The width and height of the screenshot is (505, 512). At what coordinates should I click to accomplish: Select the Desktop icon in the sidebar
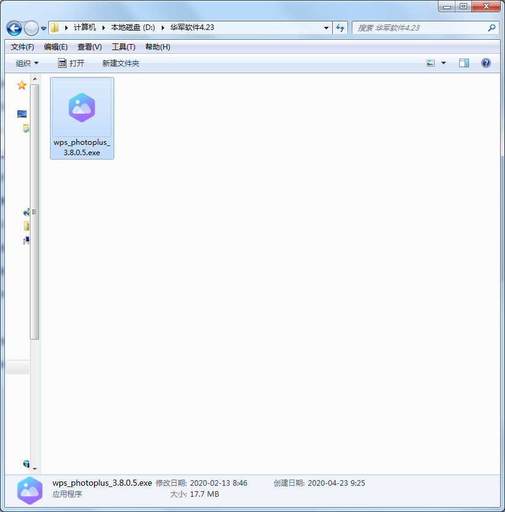tap(21, 114)
